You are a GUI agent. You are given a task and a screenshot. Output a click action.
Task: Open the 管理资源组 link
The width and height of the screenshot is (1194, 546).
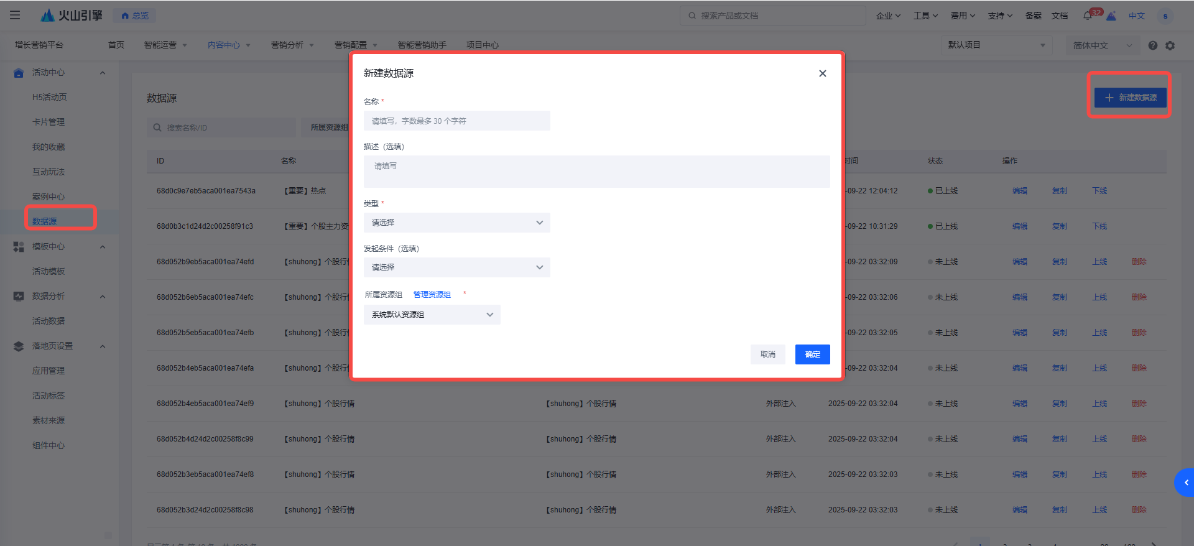click(432, 295)
